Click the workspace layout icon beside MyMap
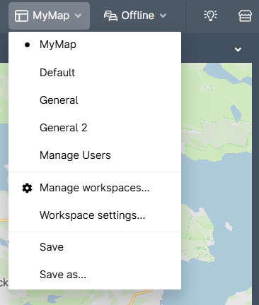The width and height of the screenshot is (259, 305). tap(21, 16)
